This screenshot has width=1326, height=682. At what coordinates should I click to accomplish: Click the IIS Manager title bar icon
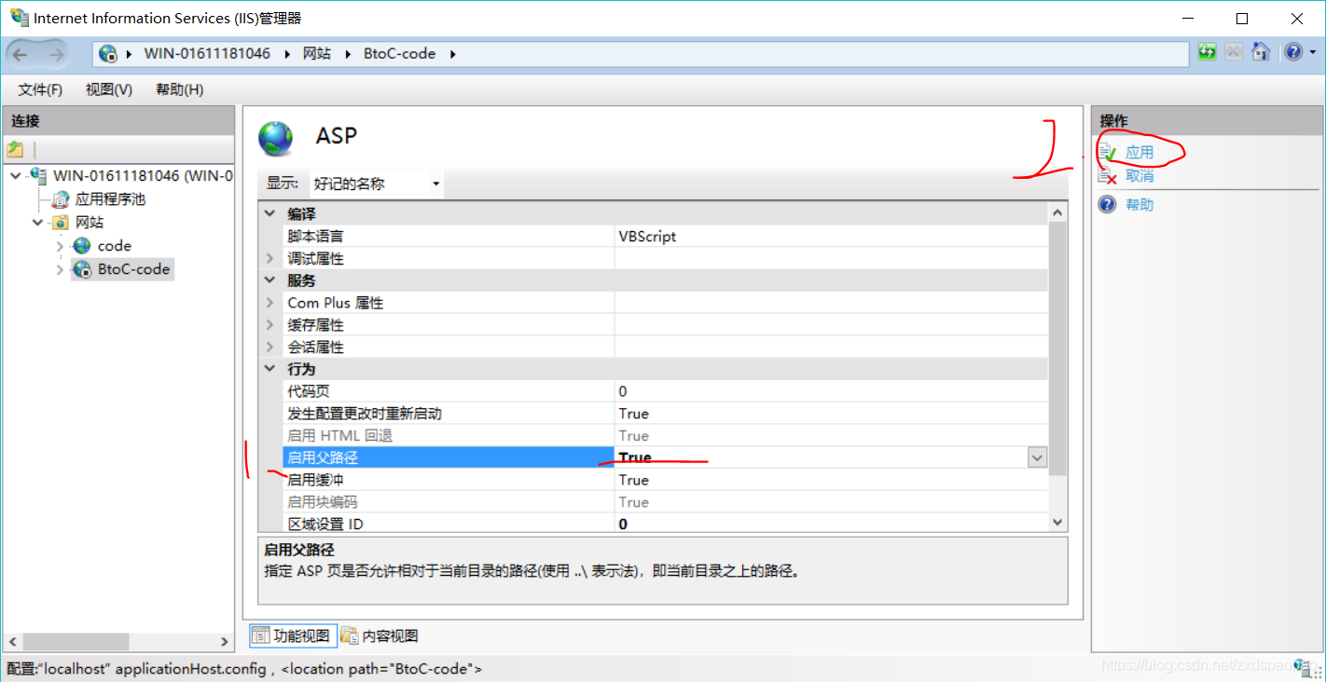tap(18, 18)
